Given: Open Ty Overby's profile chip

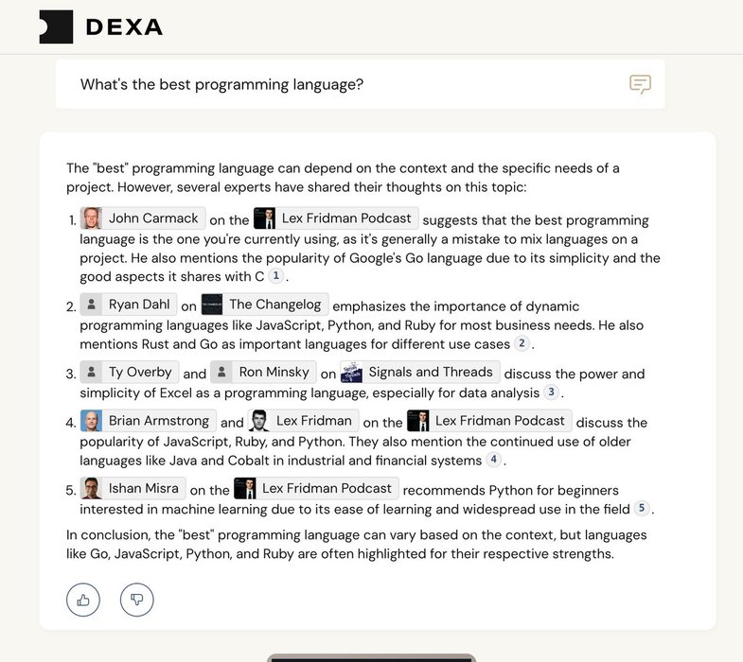Looking at the screenshot, I should [x=129, y=373].
